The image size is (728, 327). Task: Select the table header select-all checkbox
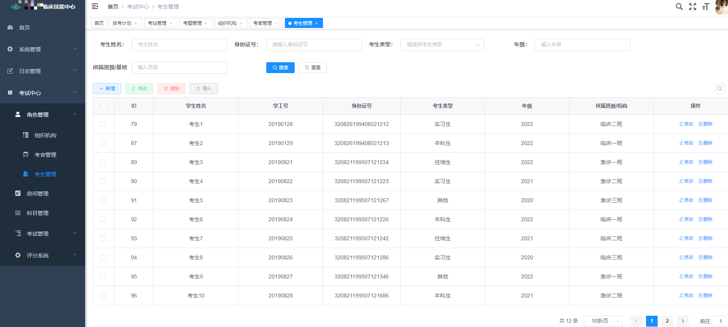coord(104,106)
